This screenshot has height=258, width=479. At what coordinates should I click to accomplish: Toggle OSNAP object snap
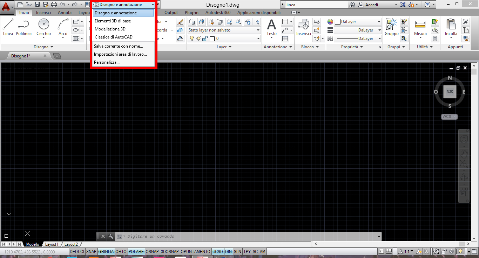click(x=152, y=252)
